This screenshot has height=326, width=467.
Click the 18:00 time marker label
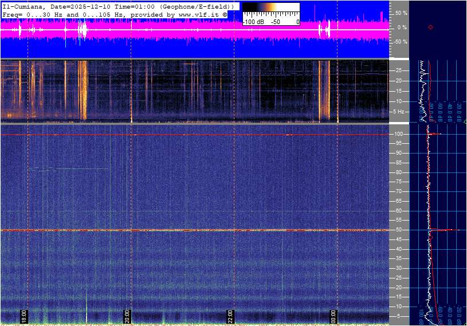[x=23, y=316]
